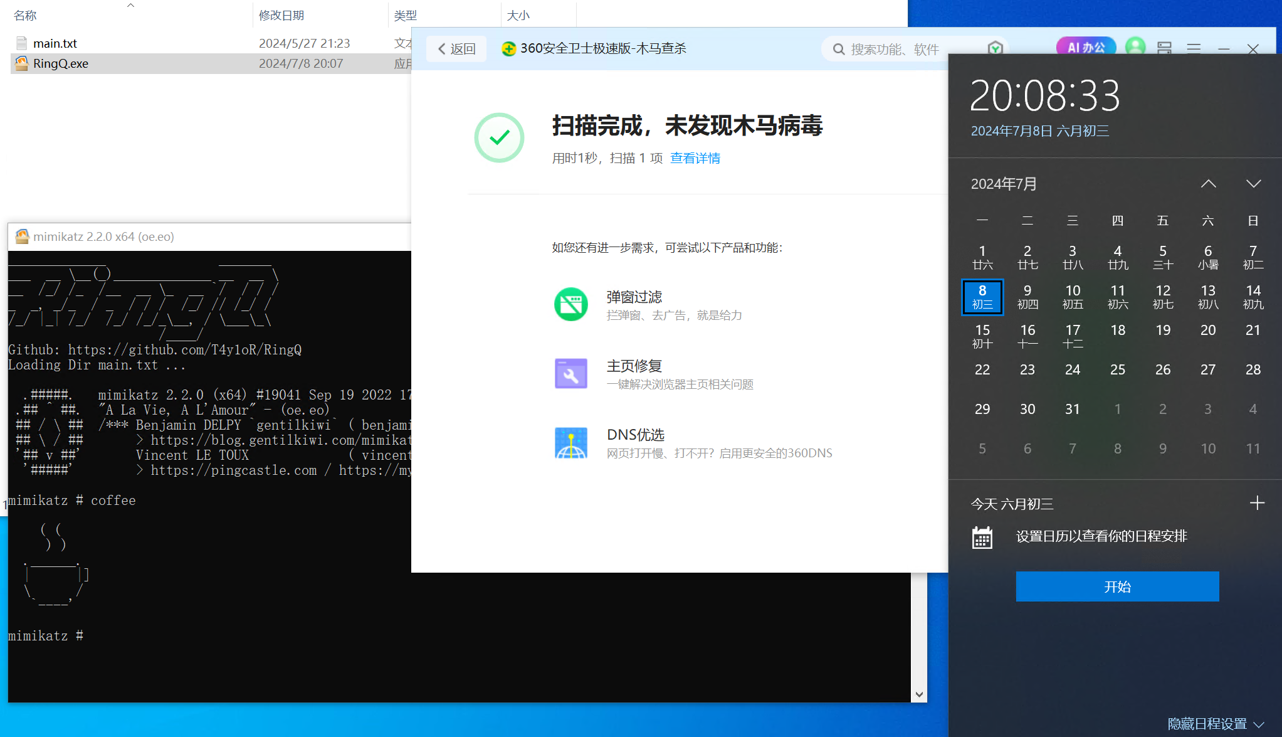
Task: Click the calendar agenda icon
Action: [x=982, y=538]
